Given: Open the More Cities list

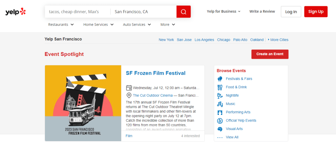Looking at the screenshot, I should tap(279, 40).
